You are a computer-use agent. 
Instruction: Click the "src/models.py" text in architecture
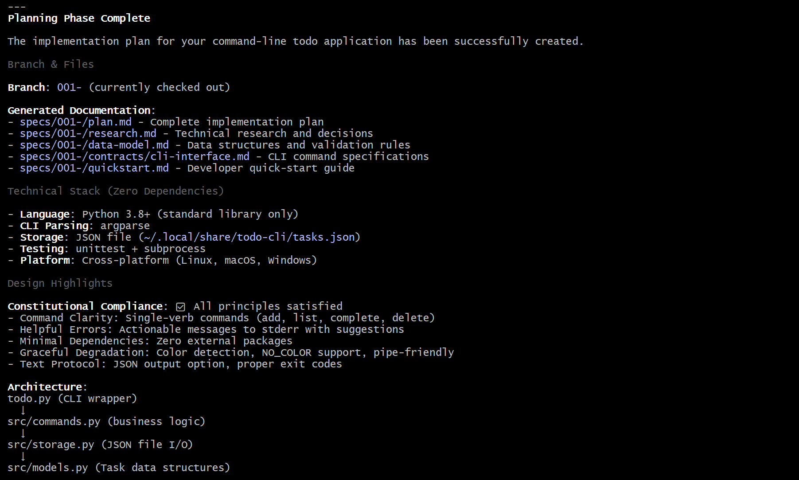point(48,468)
